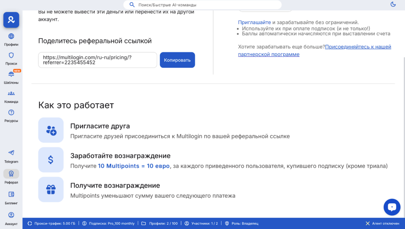The width and height of the screenshot is (405, 229).
Task: Click the Аккаунт sidebar label
Action: click(11, 224)
